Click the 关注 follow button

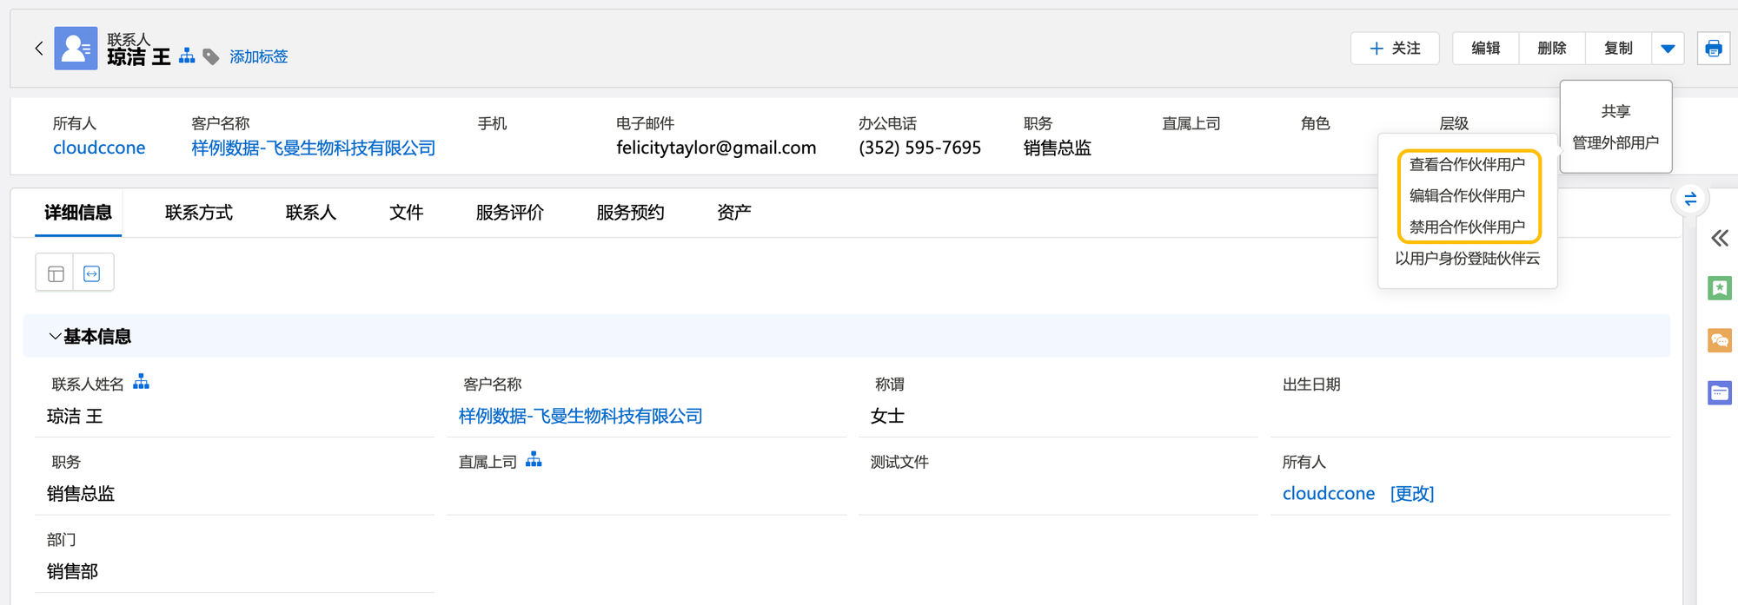pyautogui.click(x=1395, y=49)
